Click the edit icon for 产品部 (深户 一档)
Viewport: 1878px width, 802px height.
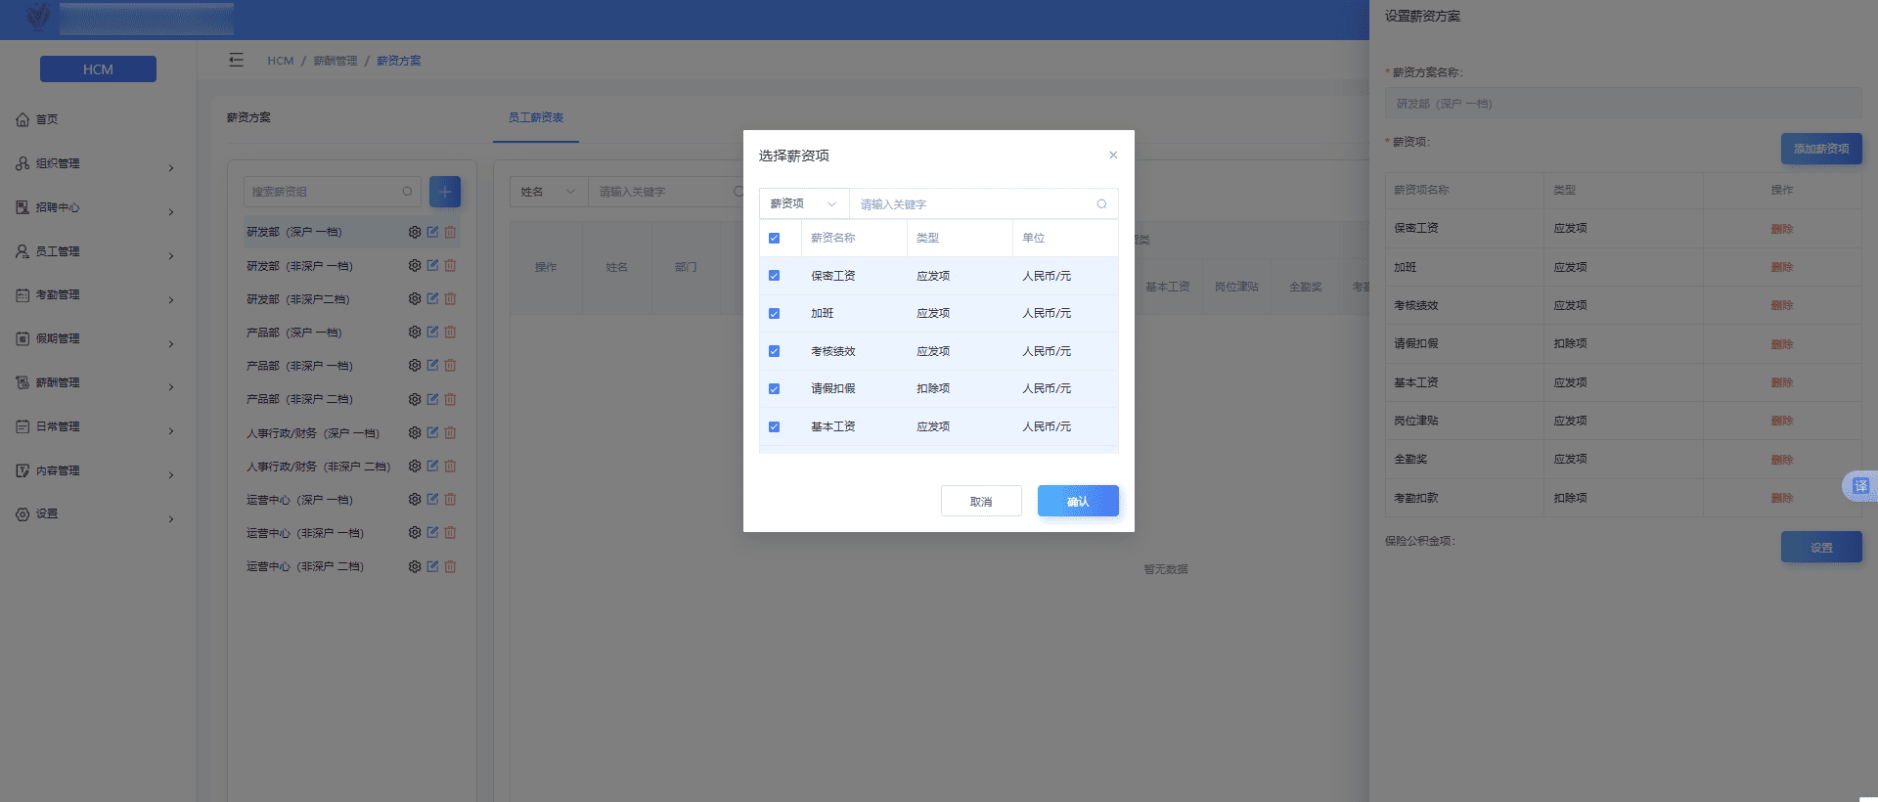tap(432, 333)
